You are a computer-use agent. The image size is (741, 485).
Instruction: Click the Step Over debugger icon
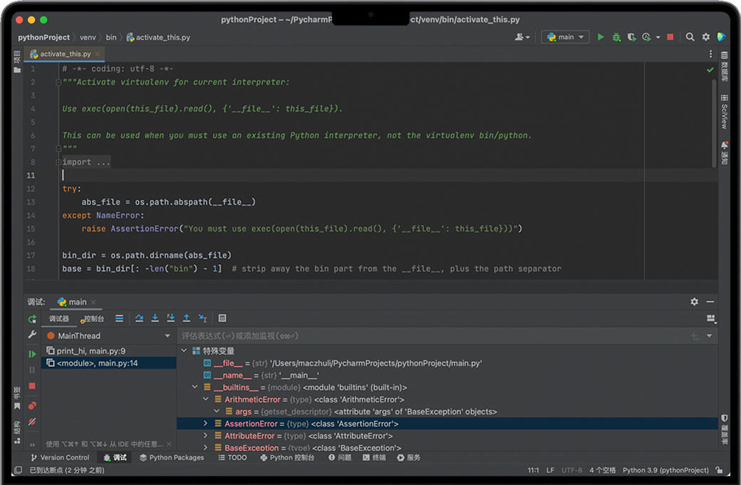[x=140, y=318]
